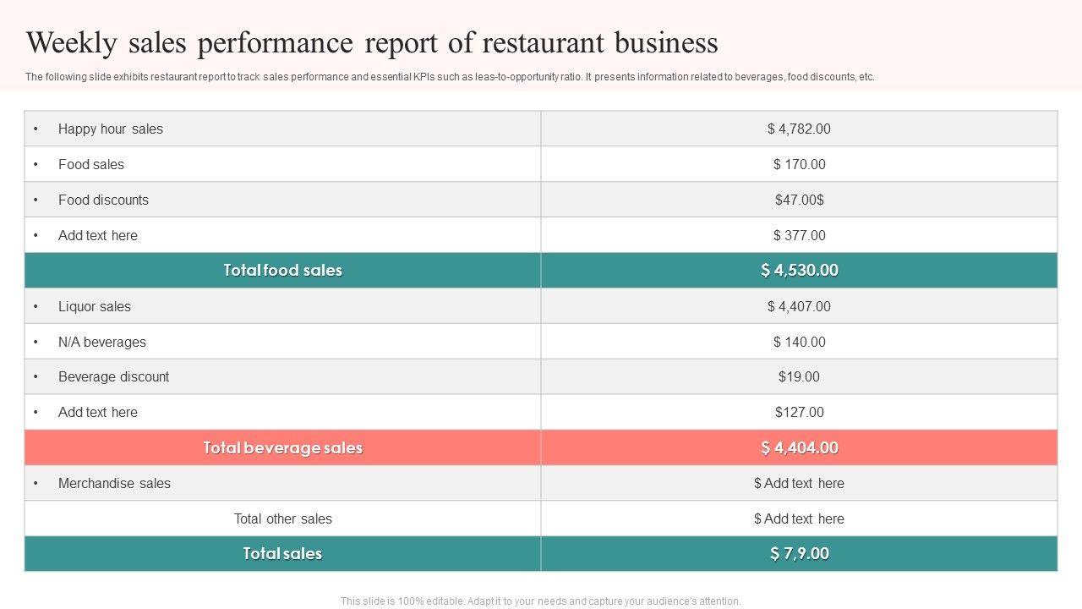1082x609 pixels.
Task: Select the Liquor sales label
Action: (x=95, y=307)
